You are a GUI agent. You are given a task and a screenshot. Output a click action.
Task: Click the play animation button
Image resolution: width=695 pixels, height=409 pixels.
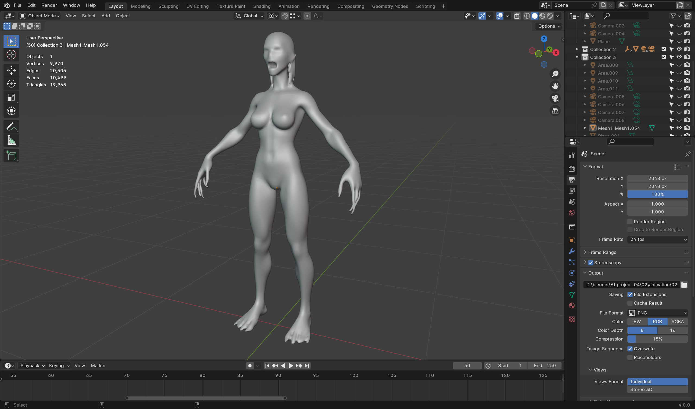click(291, 366)
